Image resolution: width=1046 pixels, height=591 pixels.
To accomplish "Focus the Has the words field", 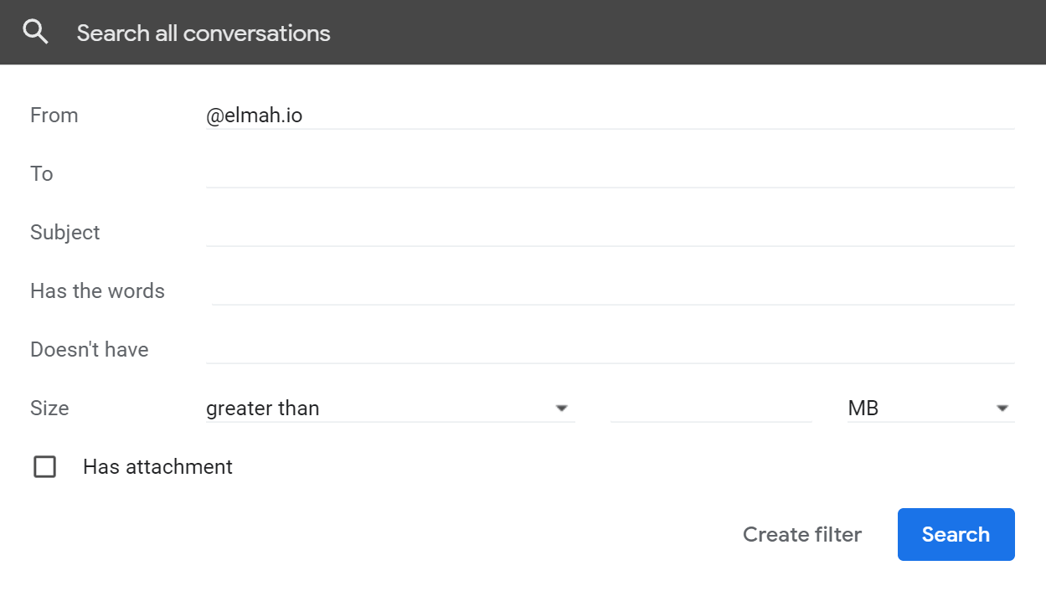I will coord(613,290).
